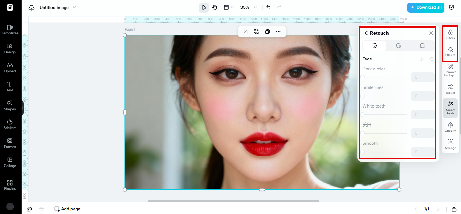
Task: Open the Opacity control
Action: (x=450, y=127)
